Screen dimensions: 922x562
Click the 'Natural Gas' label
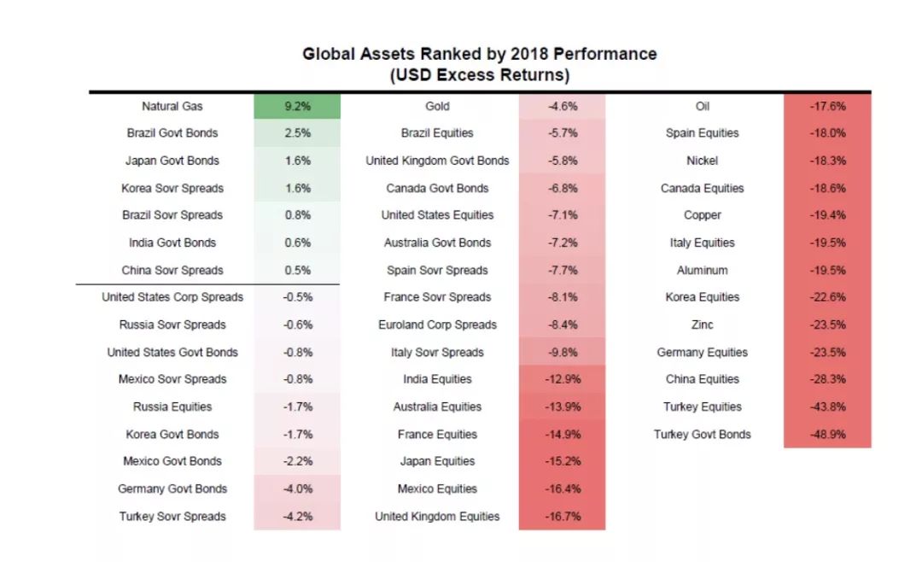coord(172,107)
